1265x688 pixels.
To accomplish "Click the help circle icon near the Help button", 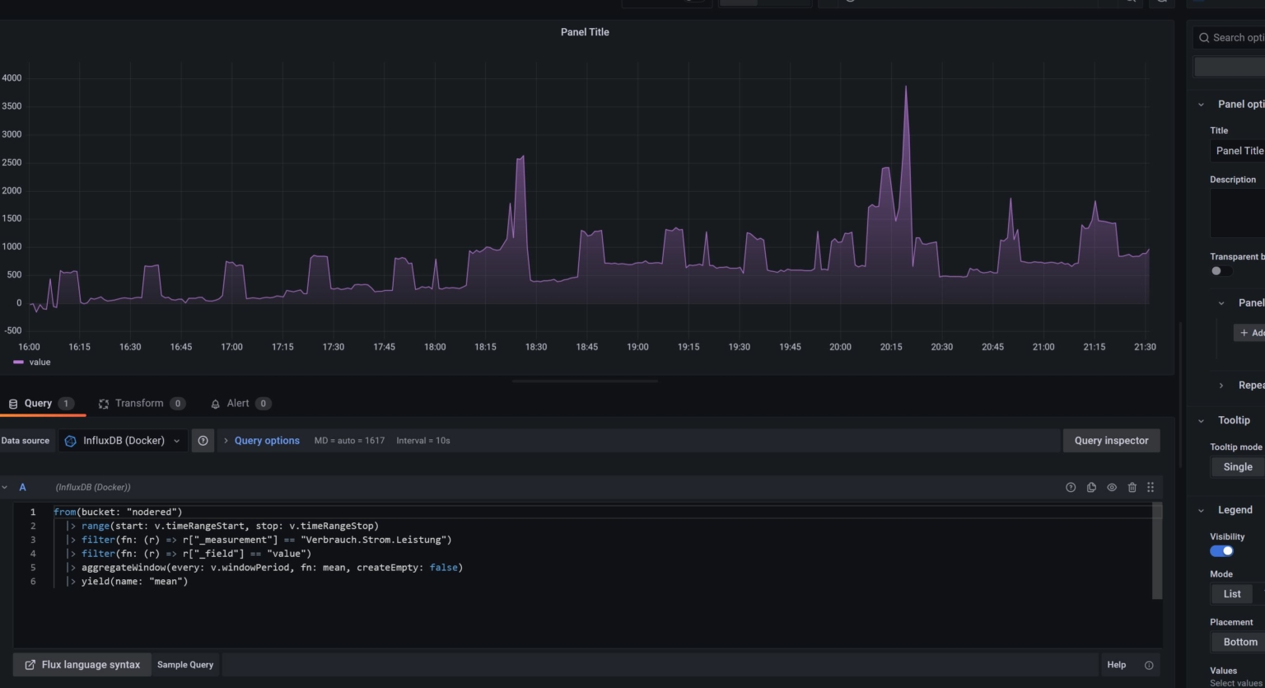I will tap(1147, 665).
